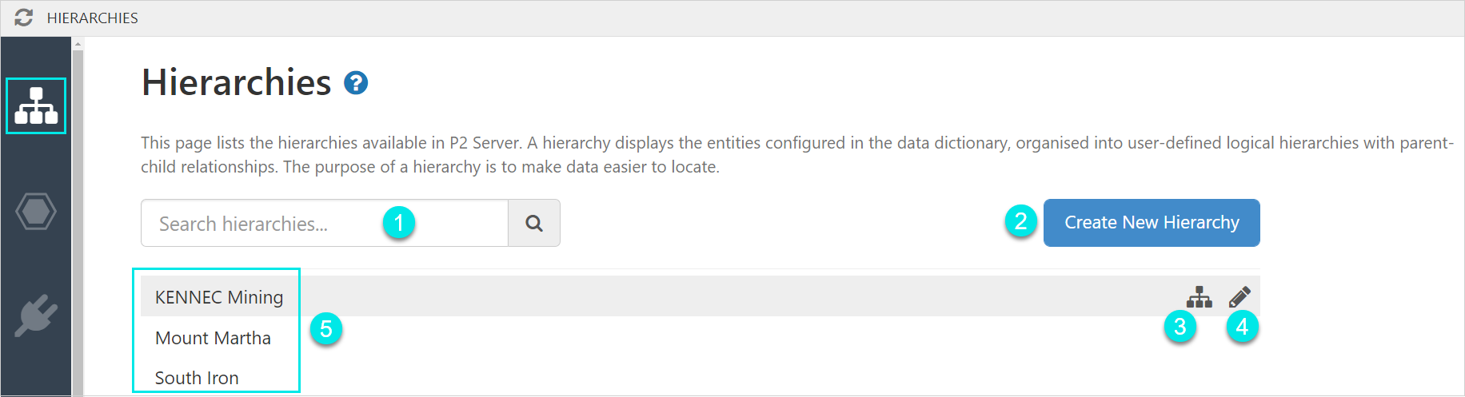The image size is (1465, 397).
Task: Click the magnifier search button
Action: point(534,224)
